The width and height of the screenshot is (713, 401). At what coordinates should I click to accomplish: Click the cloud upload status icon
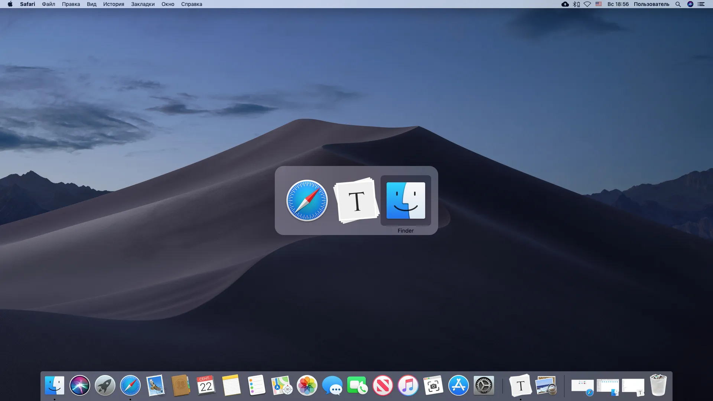coord(565,4)
